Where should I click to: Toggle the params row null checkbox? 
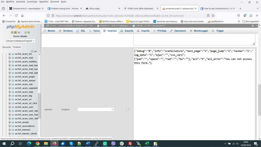(127, 109)
